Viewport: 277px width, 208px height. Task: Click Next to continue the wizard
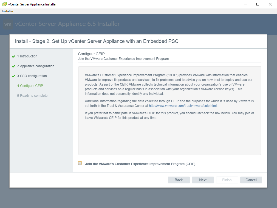coord(203,180)
